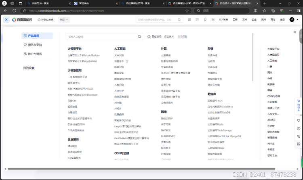
Task: Open the ICP备案 header menu
Action: pos(223,19)
